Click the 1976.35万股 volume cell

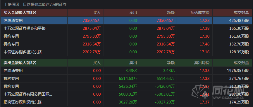click(238, 71)
